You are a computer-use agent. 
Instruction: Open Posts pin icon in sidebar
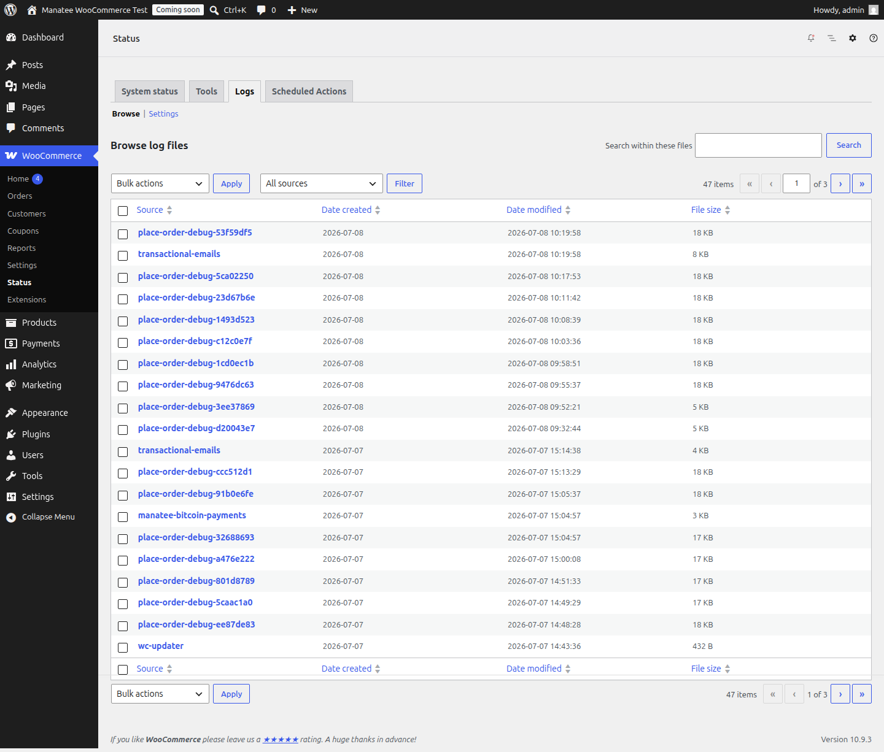coord(11,65)
